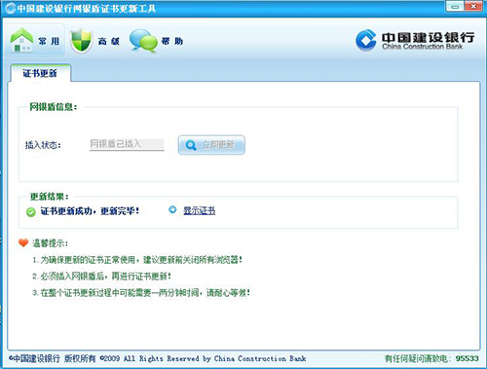This screenshot has height=369, width=487.
Task: Click the title bar application icon
Action: (10, 8)
